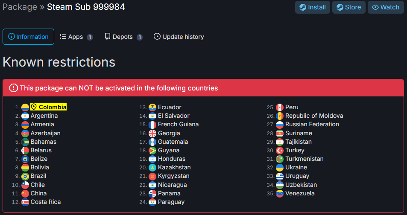Click the Package breadcrumb link
This screenshot has width=407, height=215.
click(x=20, y=7)
